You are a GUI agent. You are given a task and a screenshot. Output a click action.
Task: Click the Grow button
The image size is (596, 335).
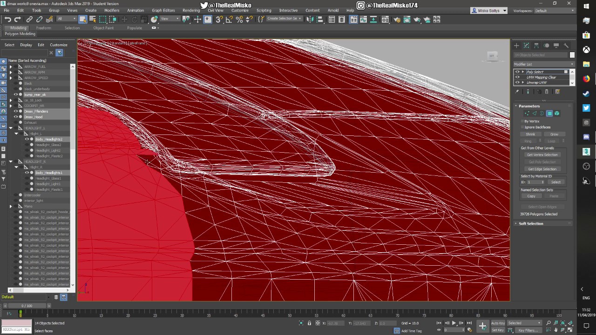click(x=554, y=134)
